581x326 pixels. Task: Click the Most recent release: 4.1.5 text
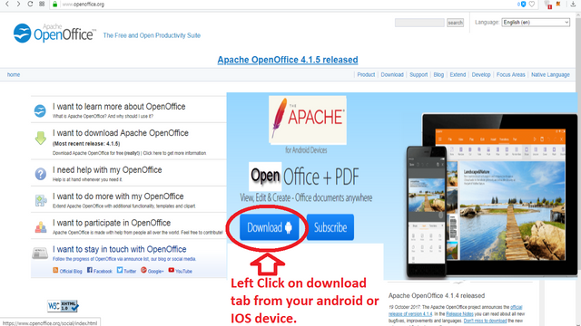coord(86,144)
